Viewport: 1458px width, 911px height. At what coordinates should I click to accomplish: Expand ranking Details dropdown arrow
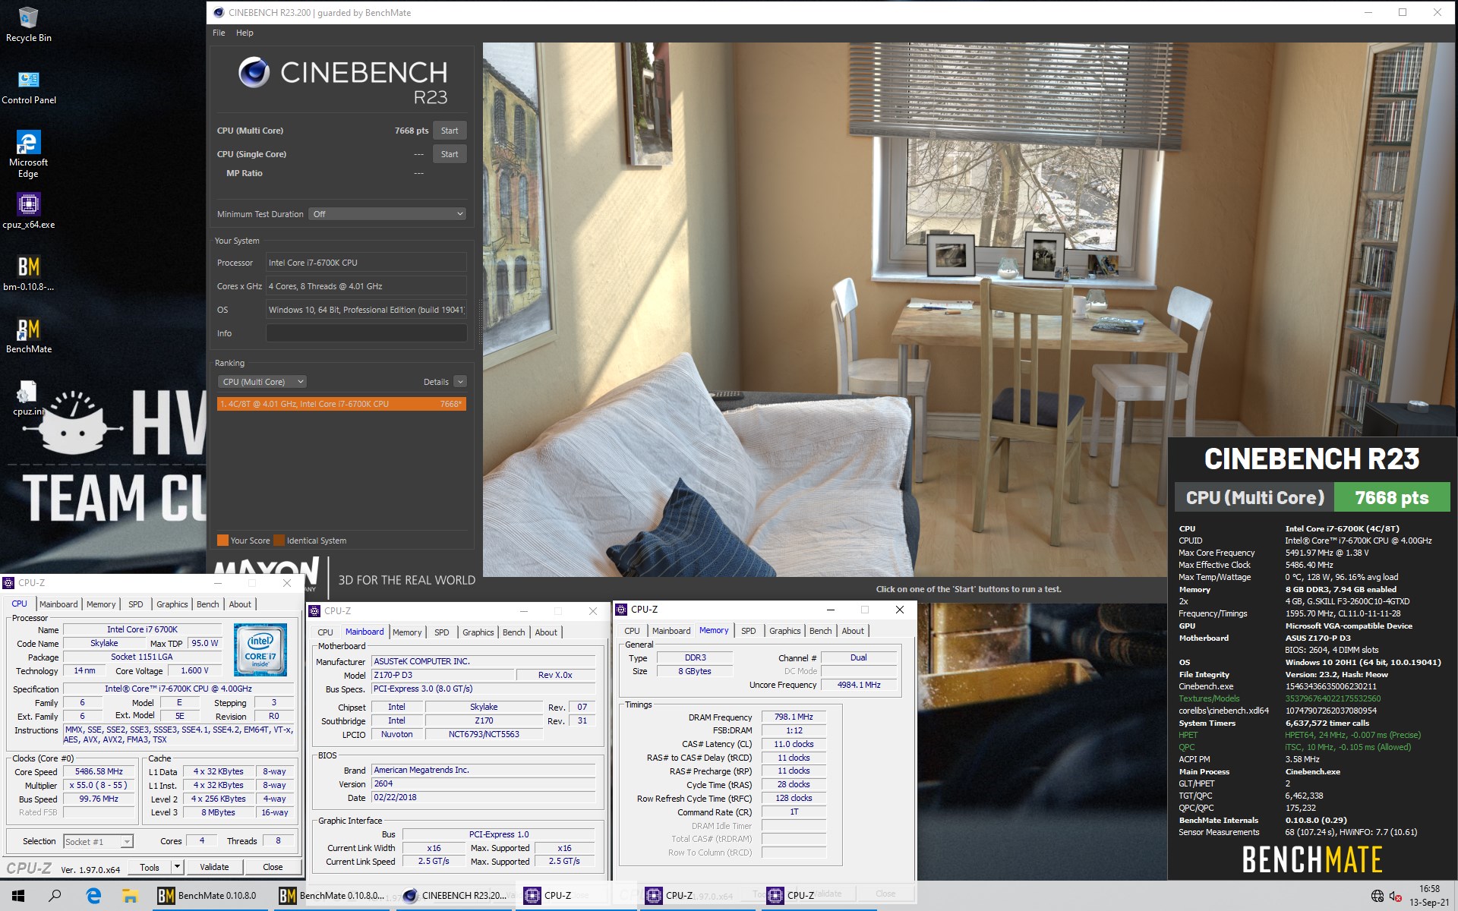pos(460,382)
